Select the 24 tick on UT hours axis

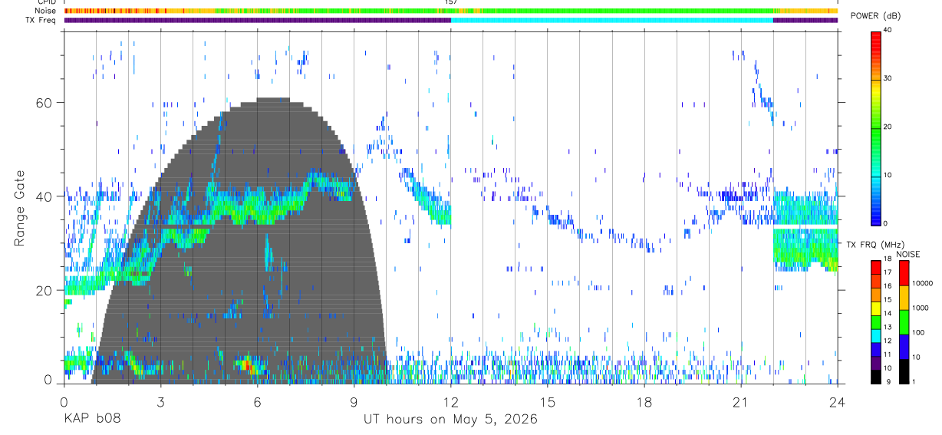(837, 401)
